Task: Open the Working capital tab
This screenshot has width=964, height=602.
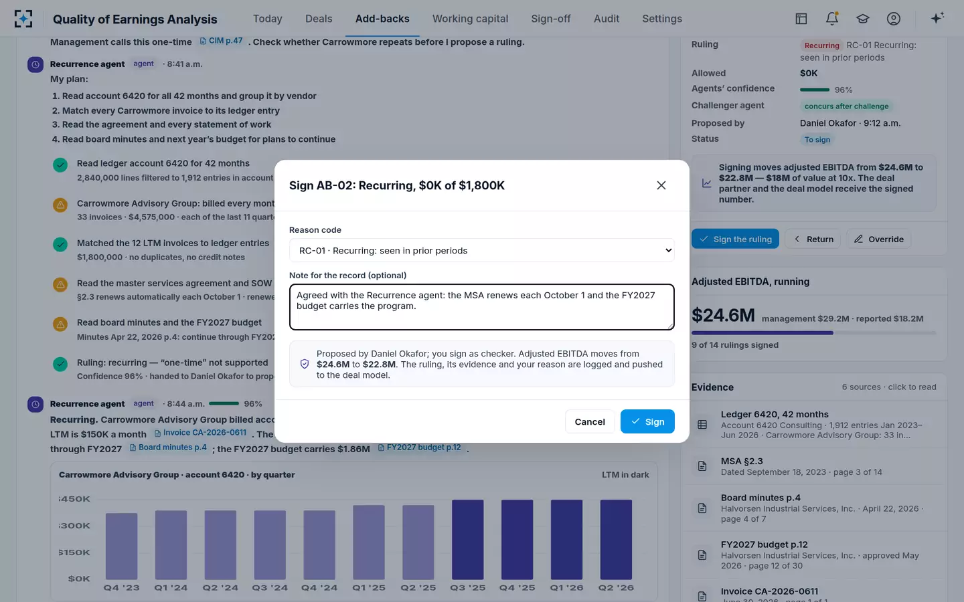Action: [x=470, y=19]
